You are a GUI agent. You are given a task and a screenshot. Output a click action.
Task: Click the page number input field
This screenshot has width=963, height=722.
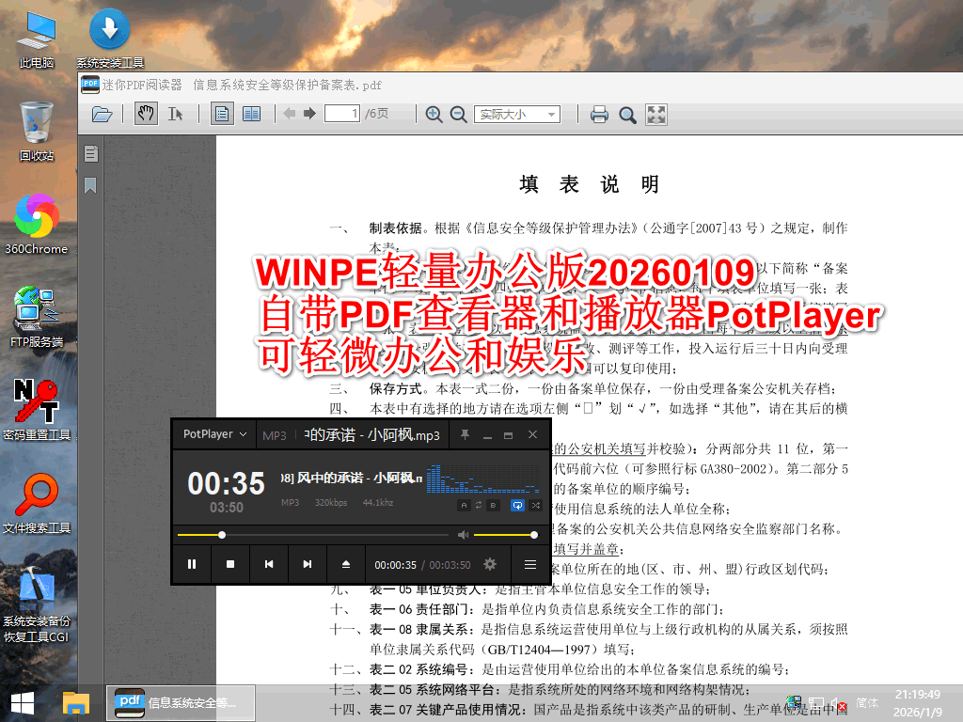(340, 113)
